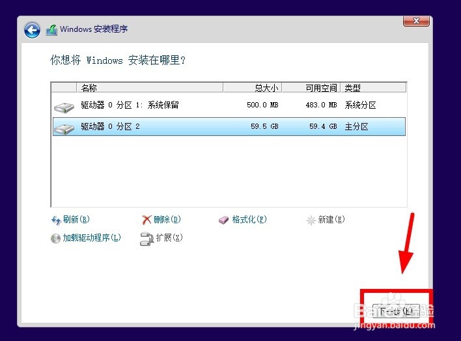The width and height of the screenshot is (461, 341).
Task: Click the Windows 安装程序 title text
Action: click(94, 29)
